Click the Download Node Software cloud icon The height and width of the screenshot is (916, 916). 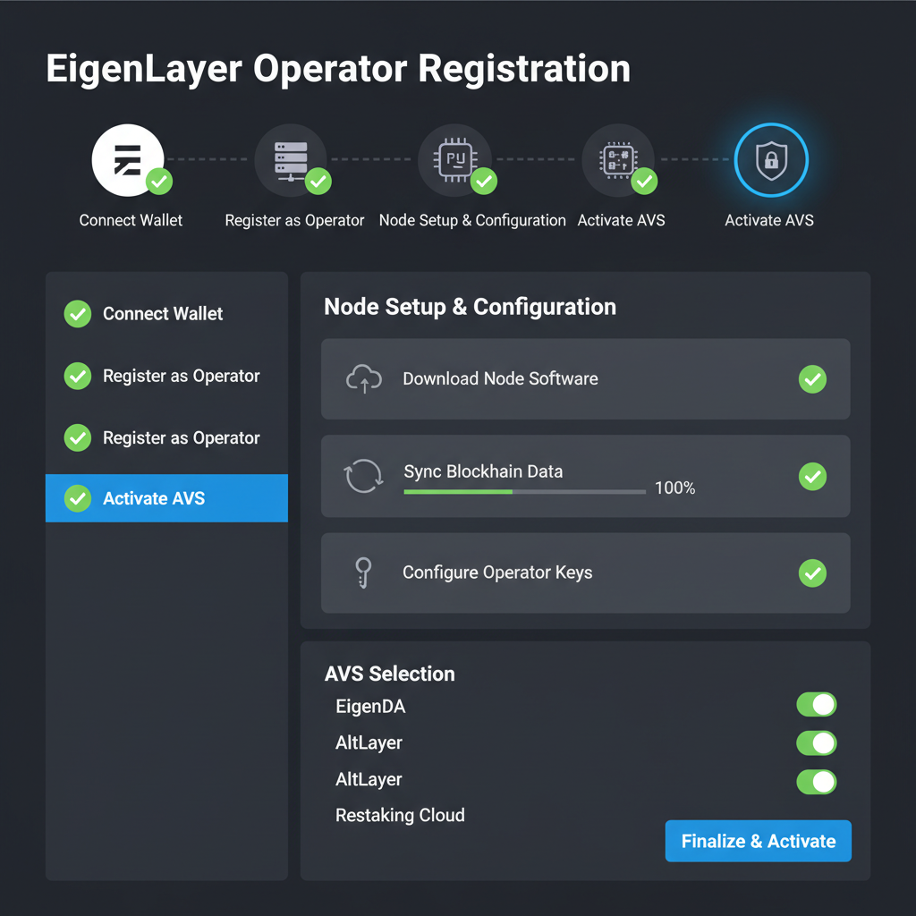363,378
